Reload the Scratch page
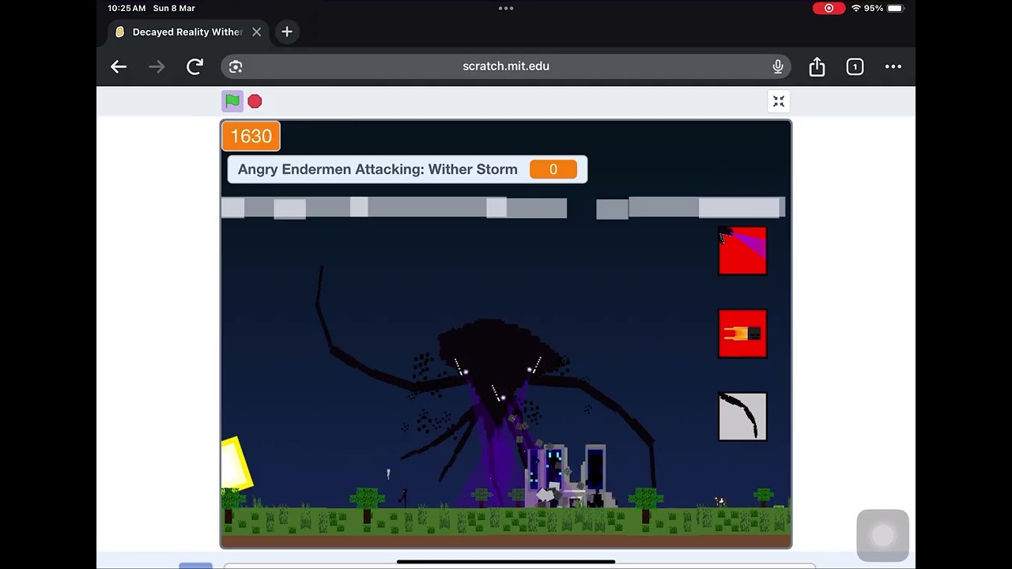Screen dimensions: 1012x569 click(194, 66)
